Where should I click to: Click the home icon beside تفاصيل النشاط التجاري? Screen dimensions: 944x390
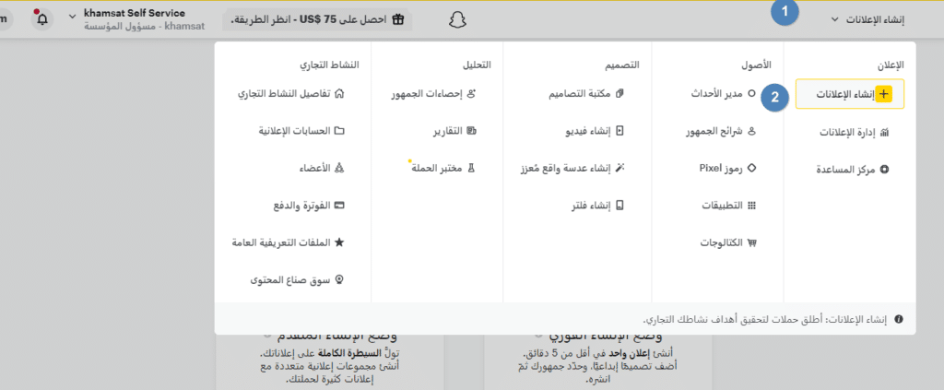pos(339,94)
